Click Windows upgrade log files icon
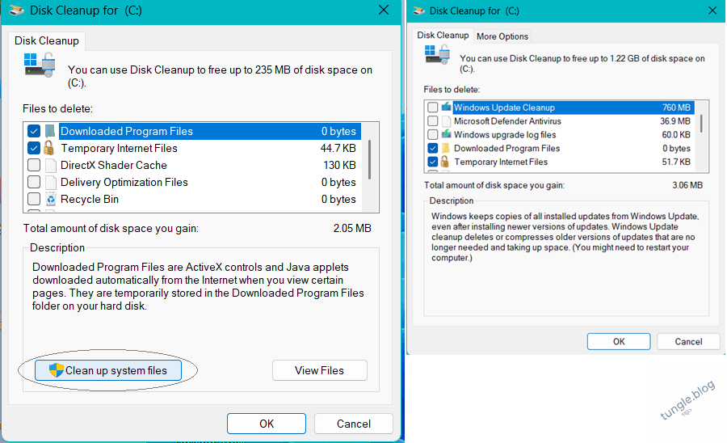This screenshot has width=727, height=443. pyautogui.click(x=446, y=134)
